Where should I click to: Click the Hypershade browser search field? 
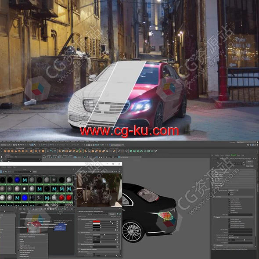(x=23, y=172)
